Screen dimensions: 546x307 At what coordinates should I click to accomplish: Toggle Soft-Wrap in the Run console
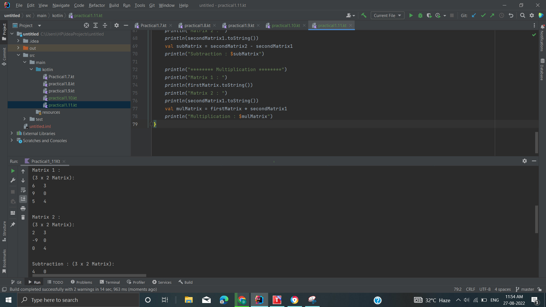tap(23, 190)
